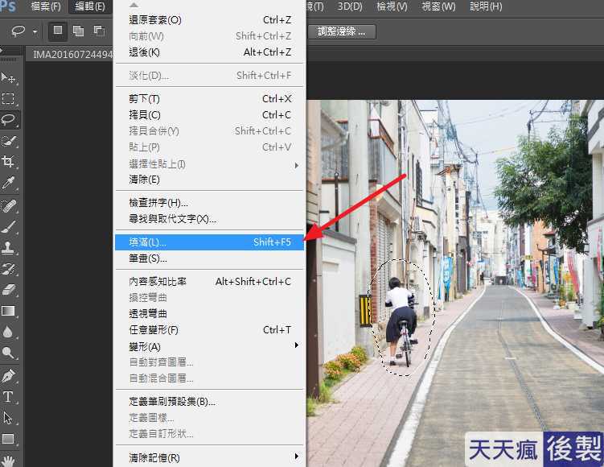Click the toolbox collapse grip

point(9,60)
